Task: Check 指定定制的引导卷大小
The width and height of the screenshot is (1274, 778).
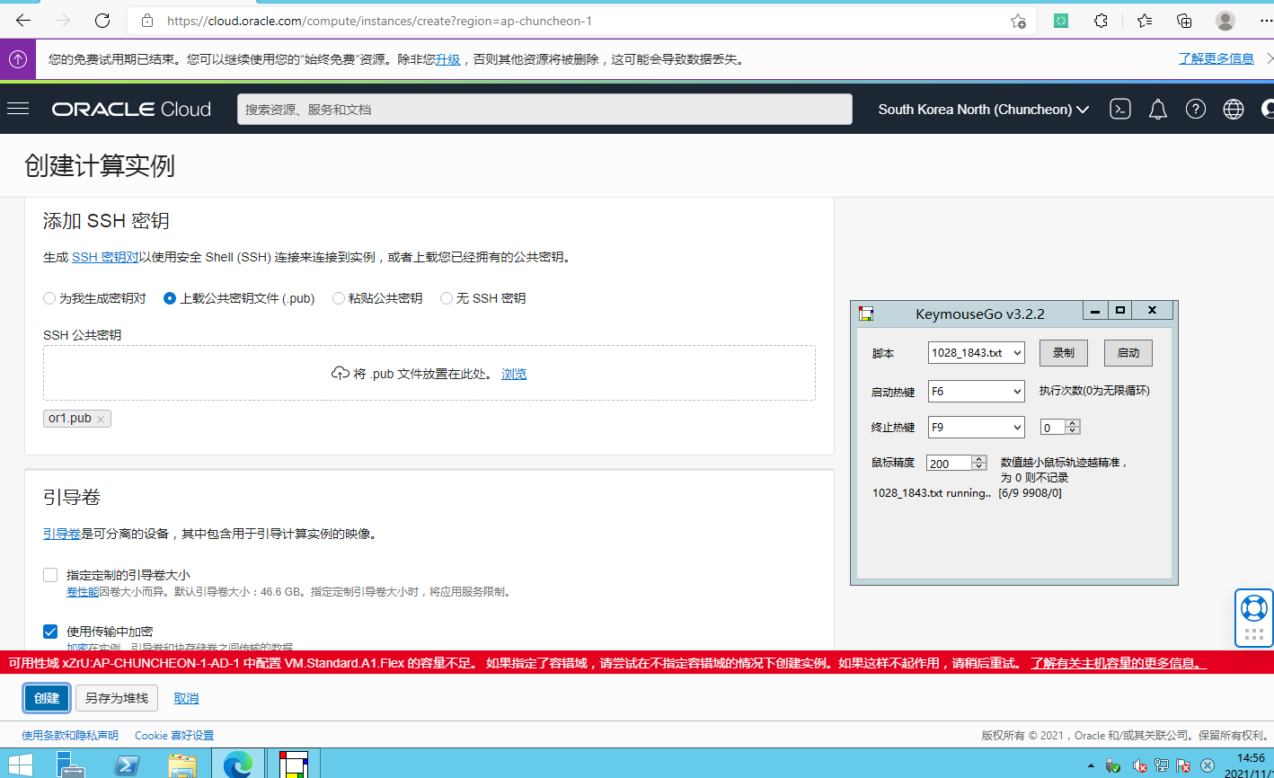Action: (x=50, y=575)
